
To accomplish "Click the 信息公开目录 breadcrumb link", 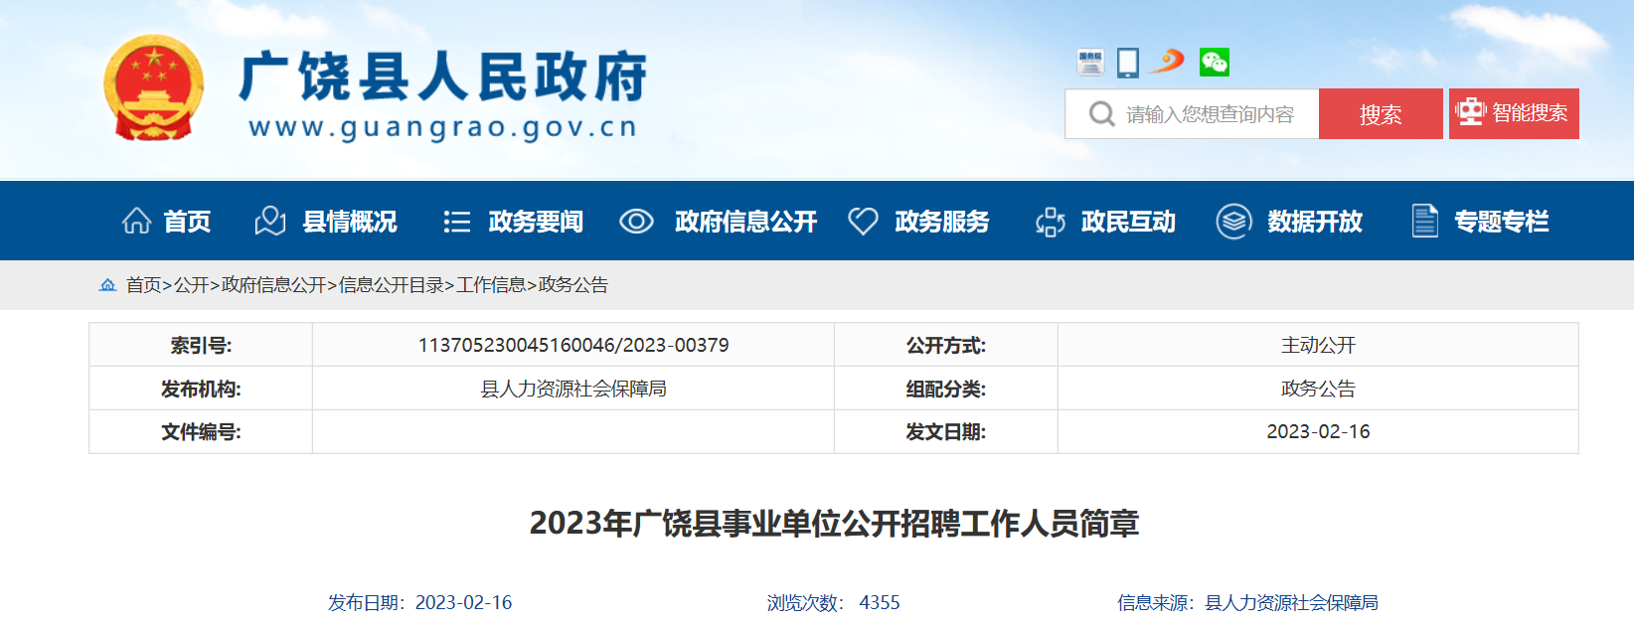I will (391, 285).
